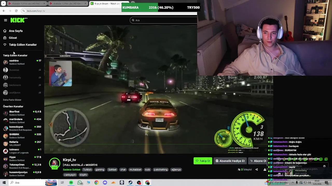This screenshot has width=332, height=186.
Task: Open Spotify from the taskbar
Action: (71, 183)
